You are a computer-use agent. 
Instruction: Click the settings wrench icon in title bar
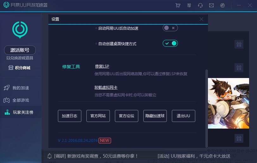pyautogui.click(x=223, y=5)
